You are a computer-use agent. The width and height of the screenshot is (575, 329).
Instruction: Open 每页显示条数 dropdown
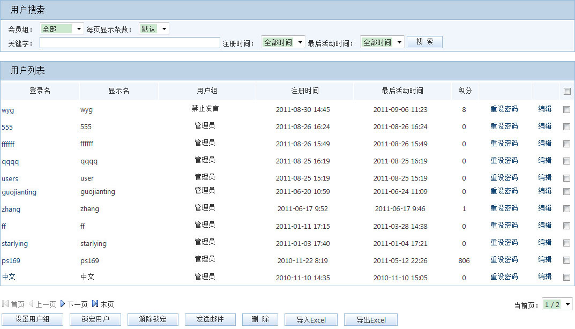[154, 28]
